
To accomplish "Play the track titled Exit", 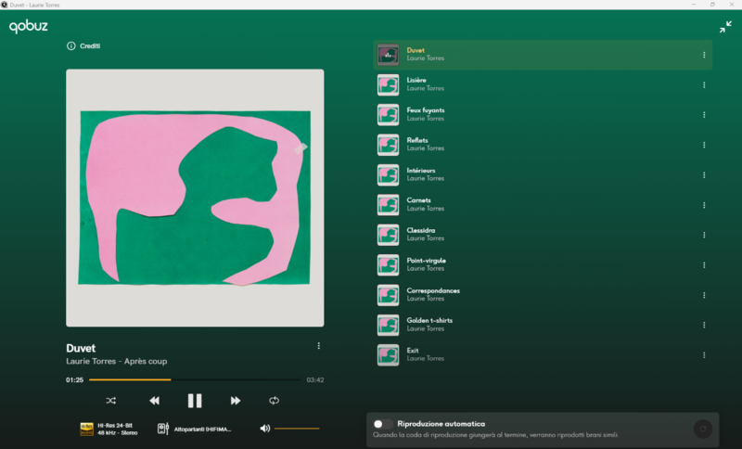I will click(x=413, y=351).
